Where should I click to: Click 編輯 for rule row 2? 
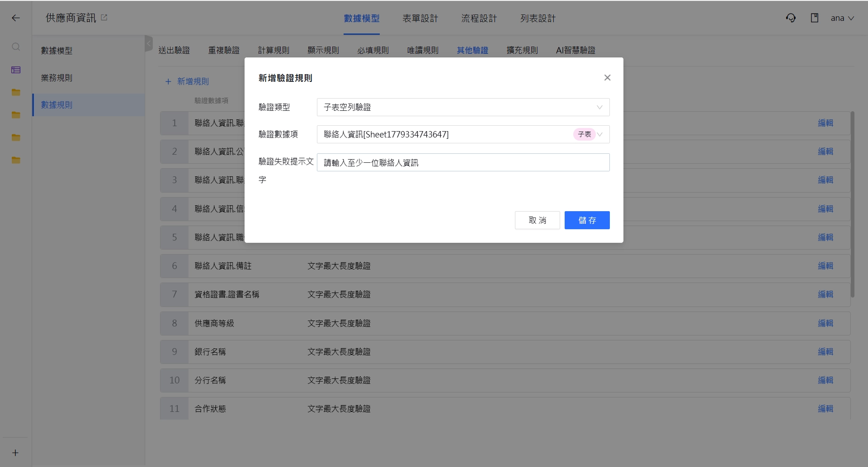826,151
